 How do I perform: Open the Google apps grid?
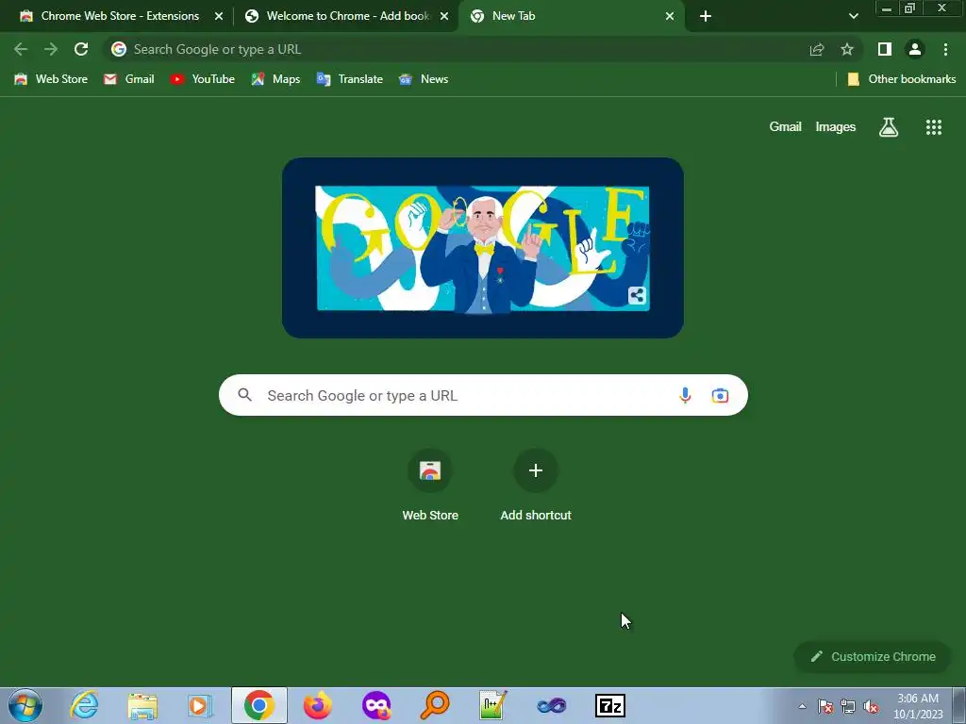(933, 127)
